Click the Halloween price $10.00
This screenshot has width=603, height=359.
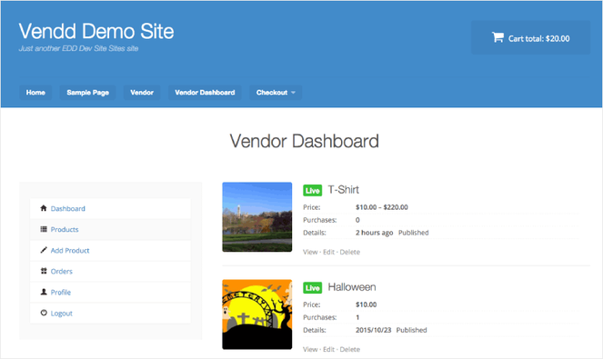[x=367, y=304]
